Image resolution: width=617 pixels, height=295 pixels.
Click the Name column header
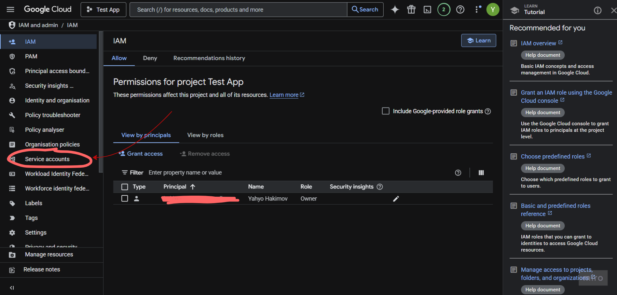coord(256,187)
